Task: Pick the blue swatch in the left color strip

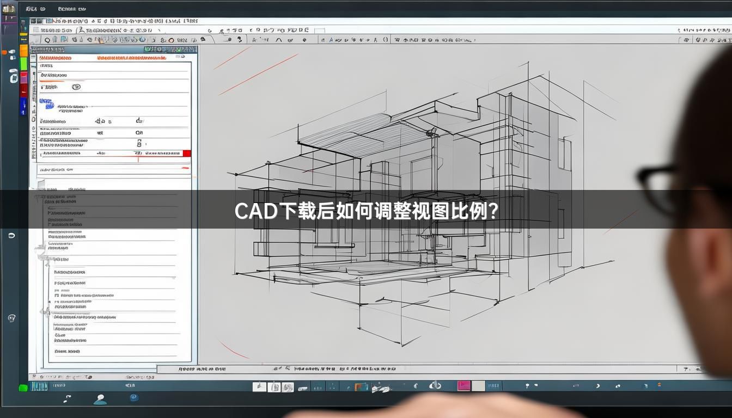Action: (x=23, y=106)
